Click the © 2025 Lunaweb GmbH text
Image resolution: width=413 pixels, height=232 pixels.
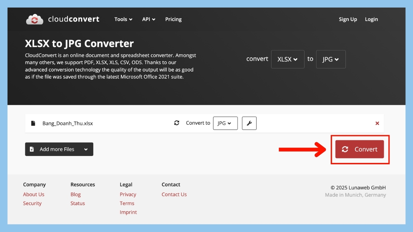(358, 188)
